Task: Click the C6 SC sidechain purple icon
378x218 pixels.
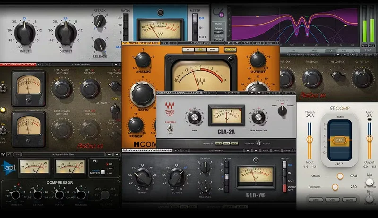Action: click(x=221, y=15)
